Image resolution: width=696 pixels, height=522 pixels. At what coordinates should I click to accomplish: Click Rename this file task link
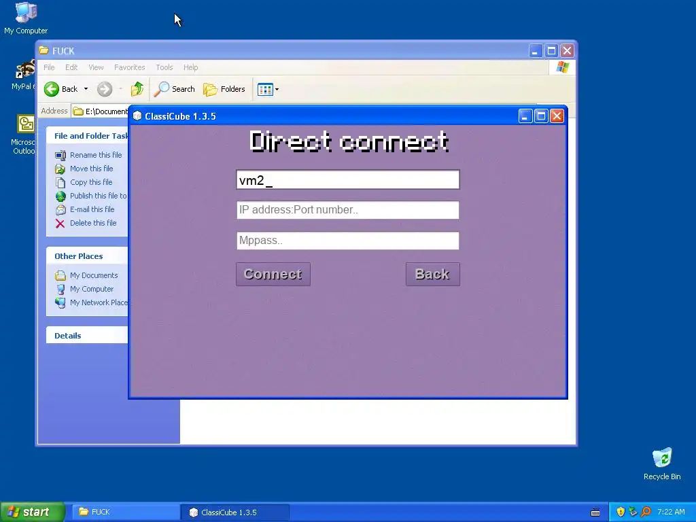(96, 155)
